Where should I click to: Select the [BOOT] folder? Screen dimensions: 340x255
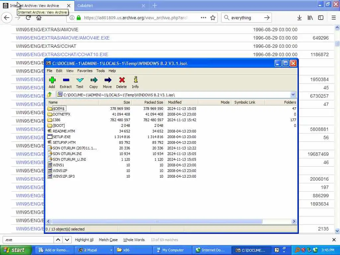pos(56,125)
